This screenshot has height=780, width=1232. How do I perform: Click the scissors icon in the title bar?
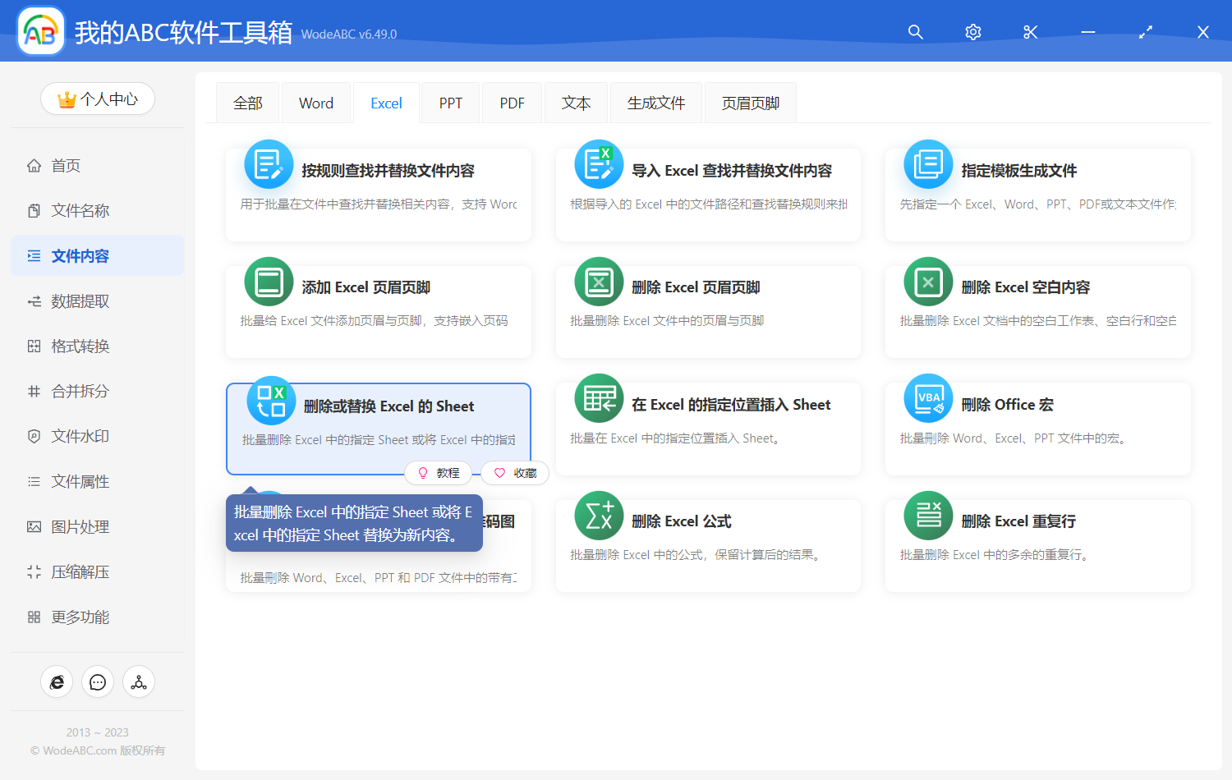(1030, 32)
